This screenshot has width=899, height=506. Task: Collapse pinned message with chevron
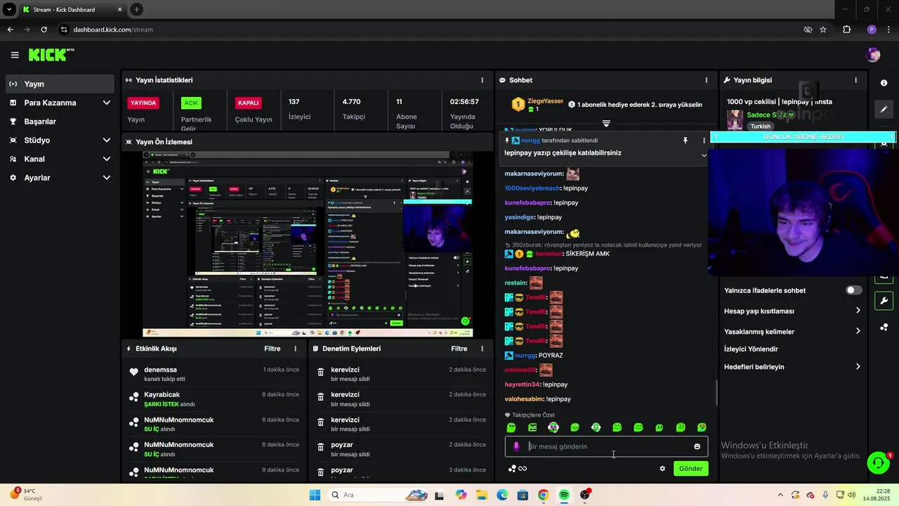pyautogui.click(x=704, y=155)
